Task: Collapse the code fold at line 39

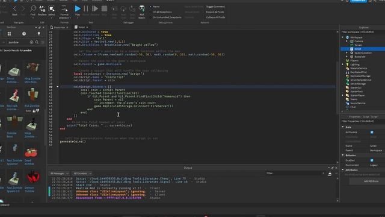Action: [58, 87]
